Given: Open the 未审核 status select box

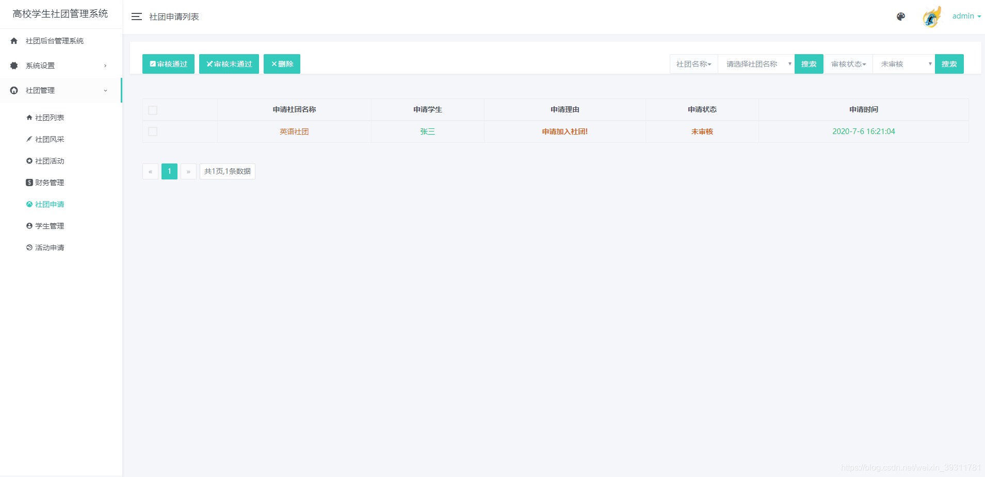Looking at the screenshot, I should click(x=904, y=64).
